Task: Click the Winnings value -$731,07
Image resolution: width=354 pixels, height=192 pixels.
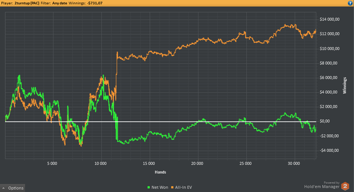Action: [95, 3]
